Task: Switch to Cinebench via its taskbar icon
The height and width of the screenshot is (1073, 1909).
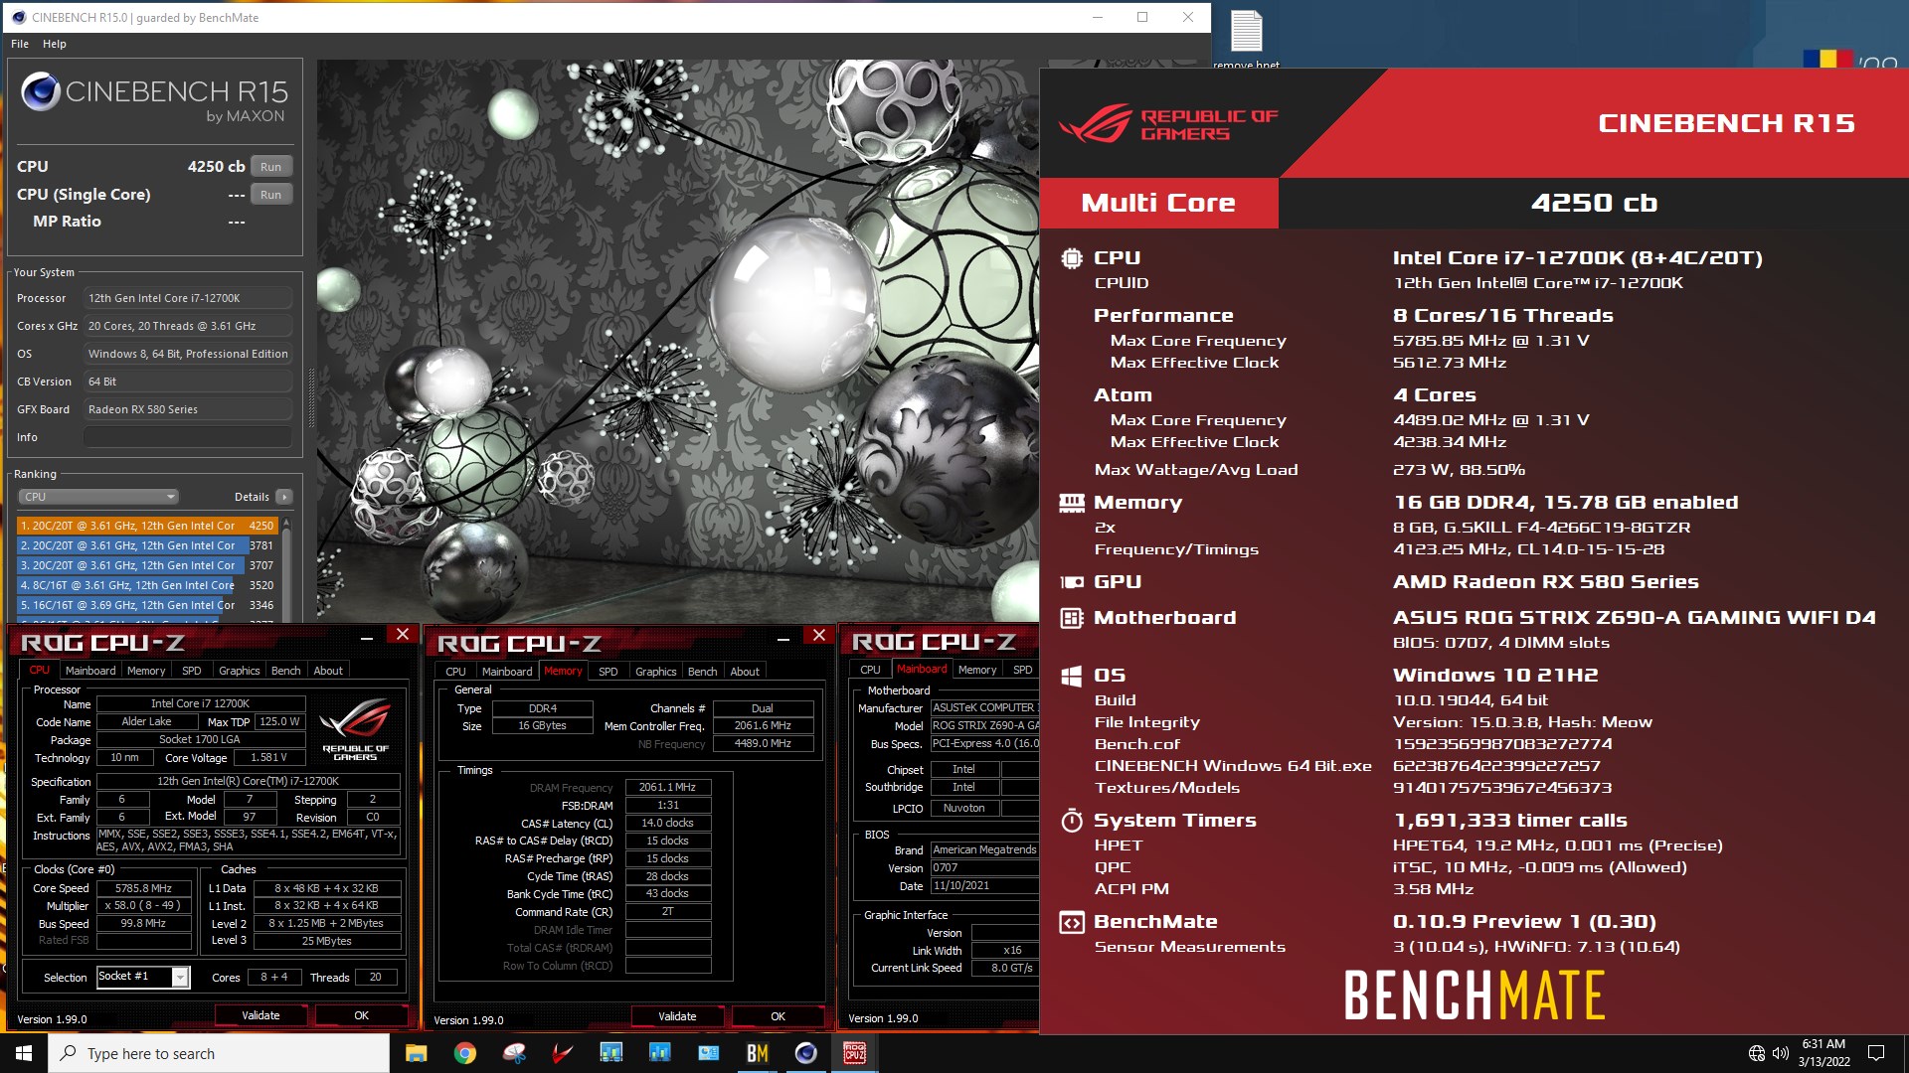Action: [x=805, y=1053]
